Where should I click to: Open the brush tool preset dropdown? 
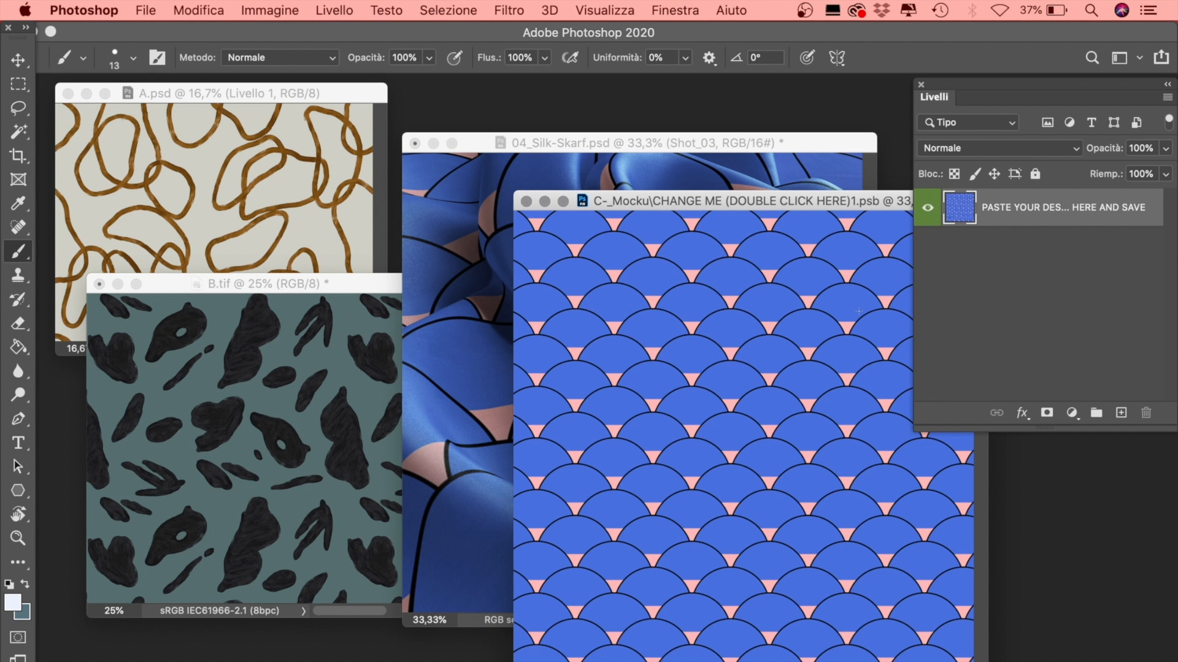pyautogui.click(x=83, y=58)
